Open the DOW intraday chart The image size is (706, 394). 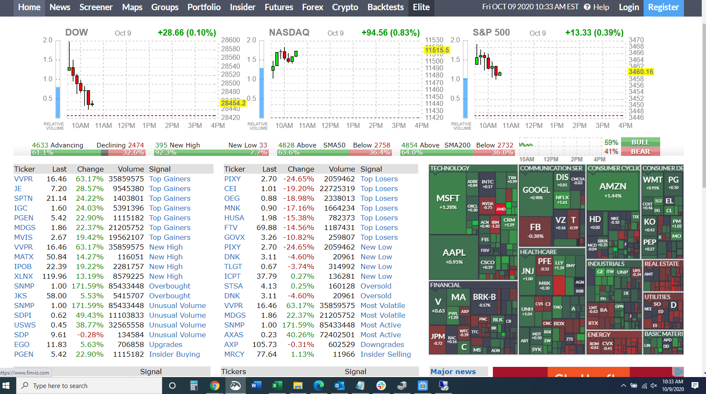142,79
